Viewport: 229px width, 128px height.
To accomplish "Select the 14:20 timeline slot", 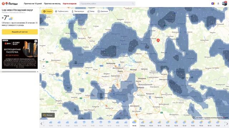I will coord(118,123).
